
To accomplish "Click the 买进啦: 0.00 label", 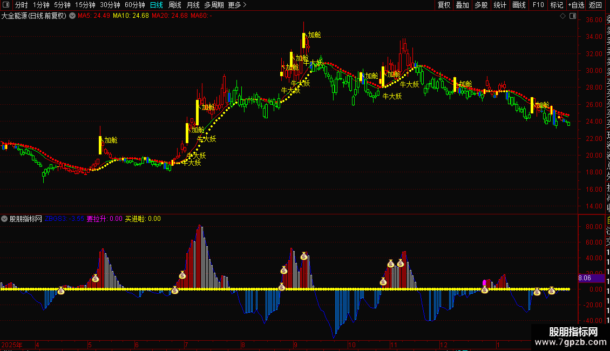I will (143, 219).
